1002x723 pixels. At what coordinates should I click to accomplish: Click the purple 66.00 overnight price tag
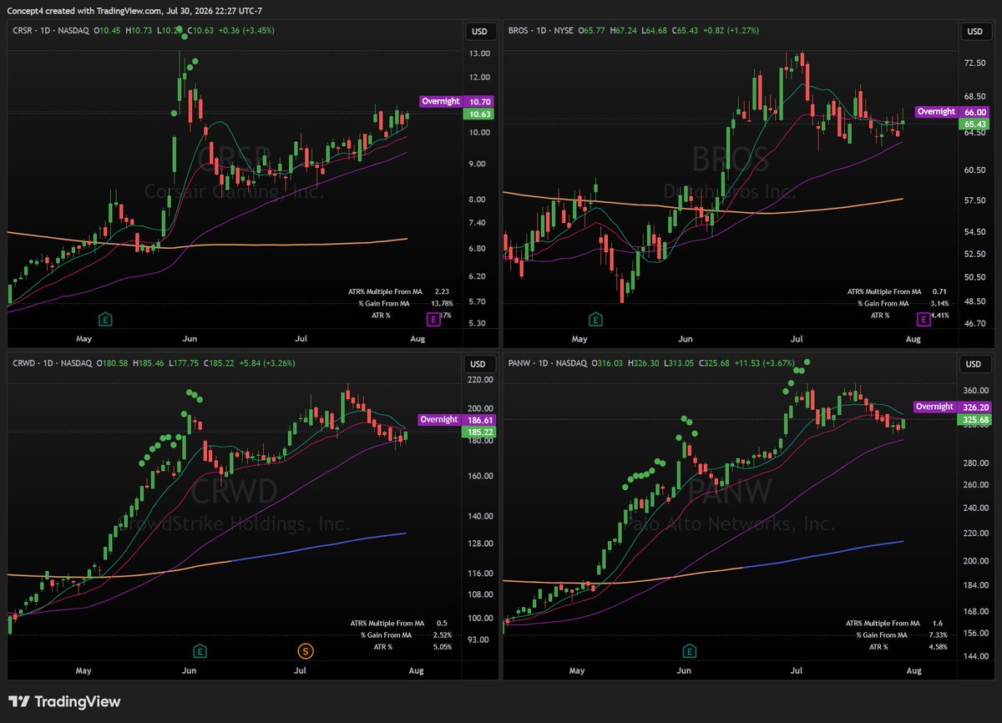coord(974,112)
